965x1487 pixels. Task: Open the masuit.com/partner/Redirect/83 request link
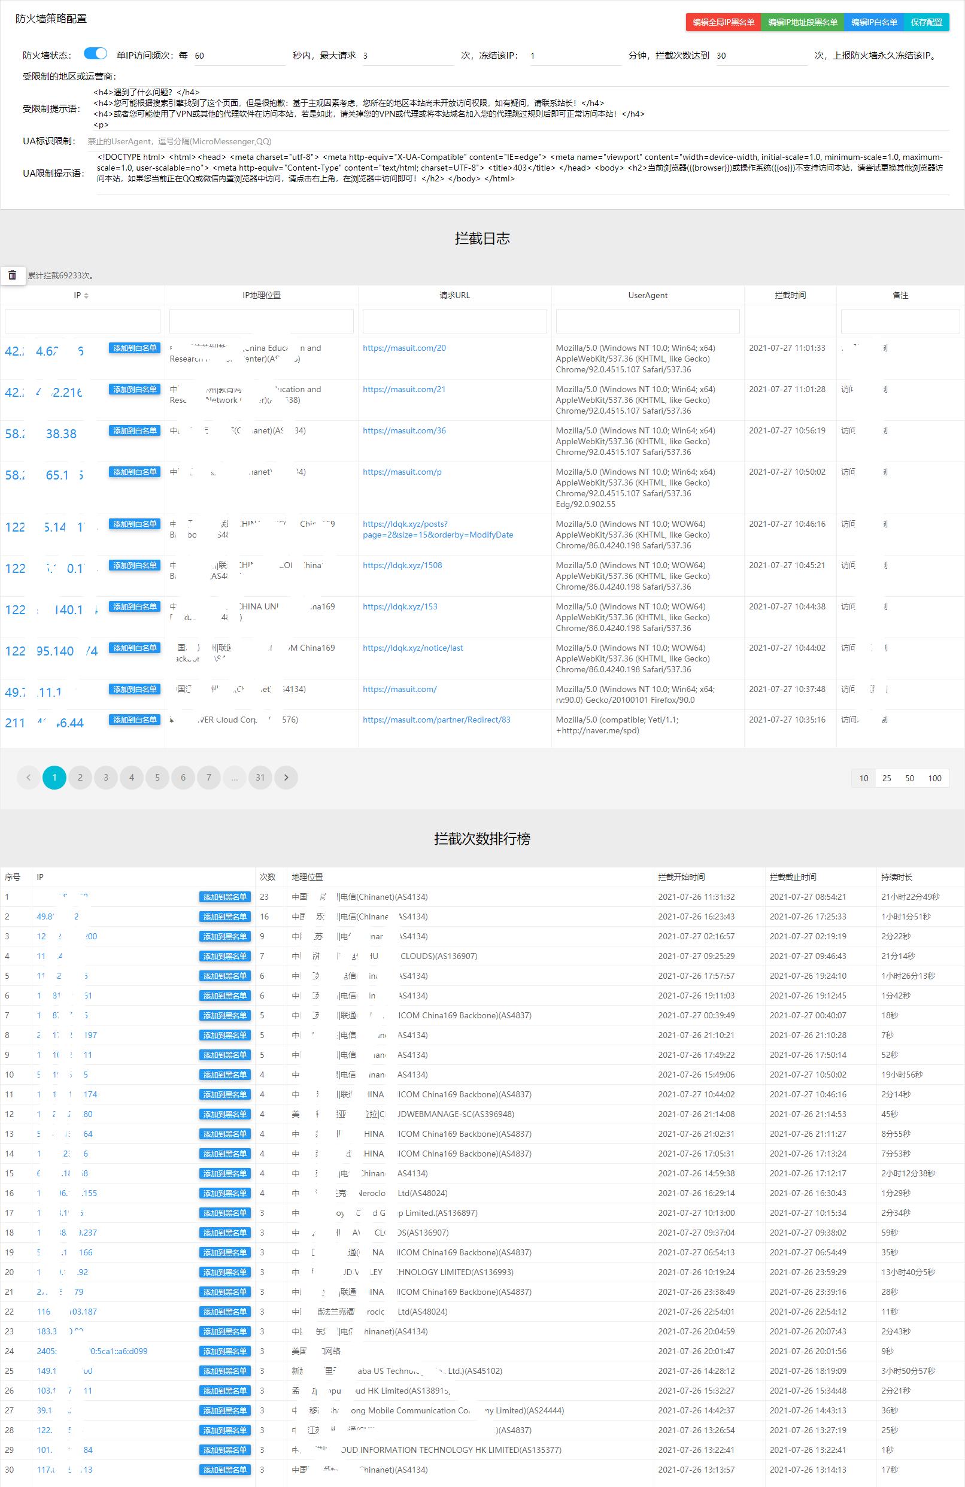[436, 720]
